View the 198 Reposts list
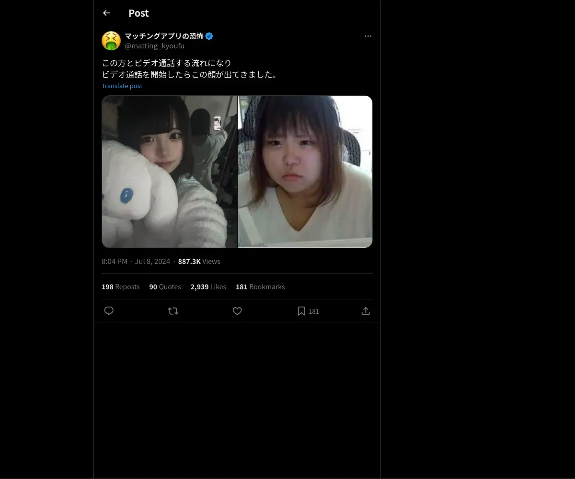Image resolution: width=575 pixels, height=479 pixels. pos(120,286)
